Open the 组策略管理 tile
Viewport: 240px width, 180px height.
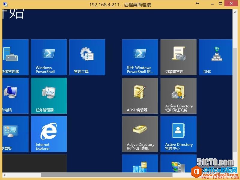(x=178, y=57)
